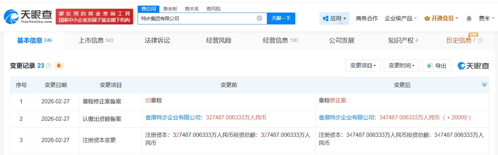
Task: Click help icon beside 历史信息 tab
Action: tap(480, 40)
